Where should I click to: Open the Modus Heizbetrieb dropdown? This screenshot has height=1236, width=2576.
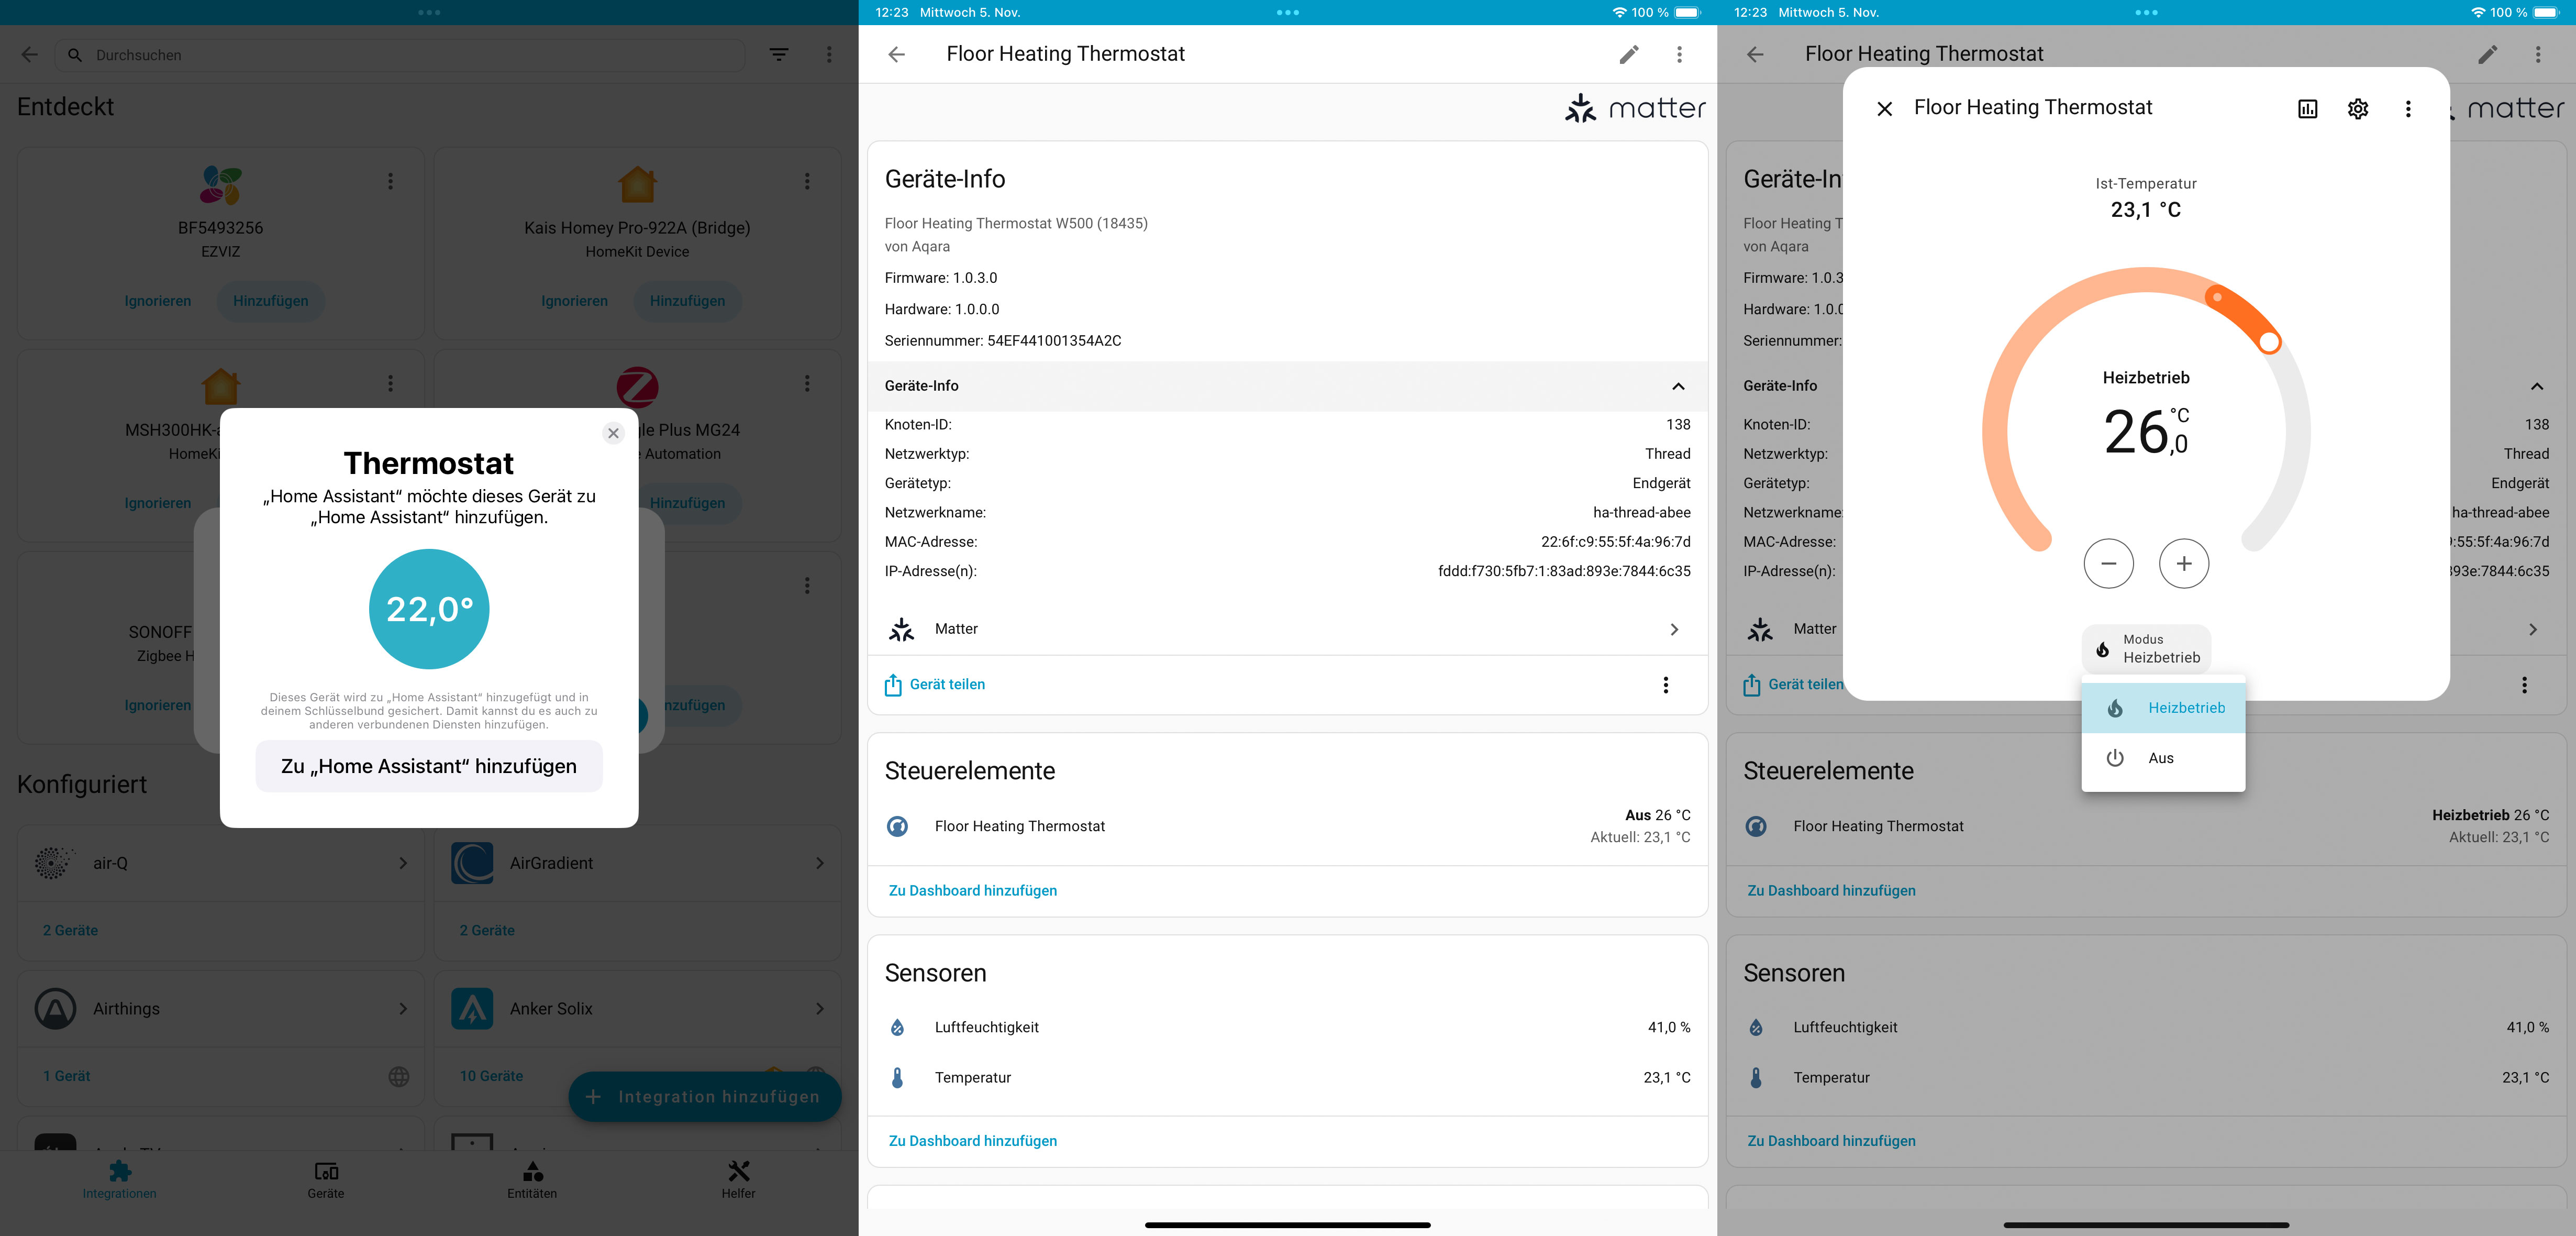tap(2146, 649)
